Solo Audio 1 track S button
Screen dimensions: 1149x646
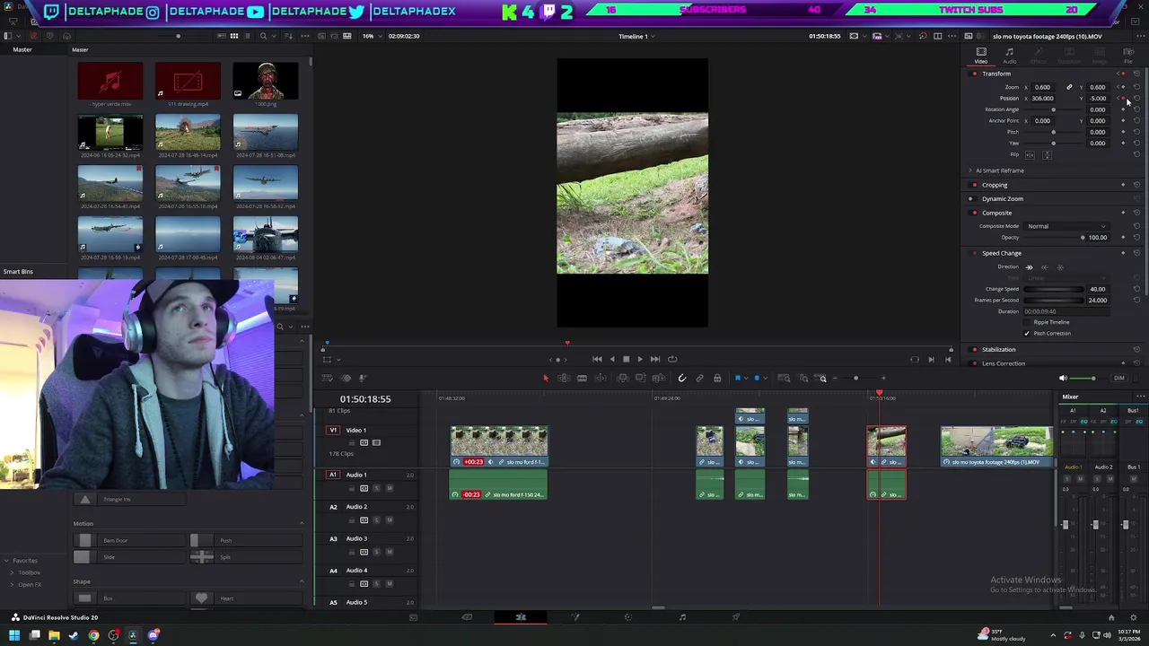tap(377, 488)
